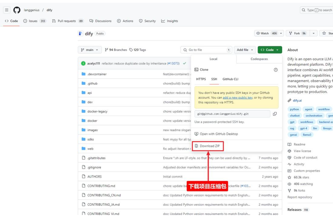Open the Add file dropdown
Viewport: 333px width, 218px height.
(245, 50)
